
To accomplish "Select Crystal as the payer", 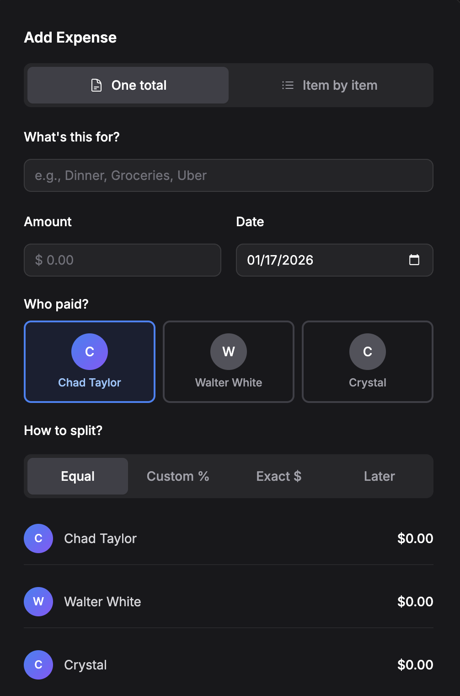I will [x=367, y=362].
